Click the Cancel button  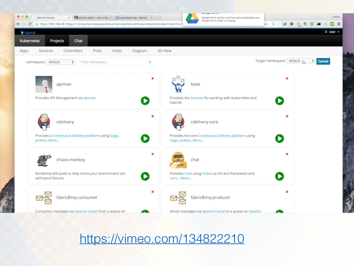click(323, 61)
